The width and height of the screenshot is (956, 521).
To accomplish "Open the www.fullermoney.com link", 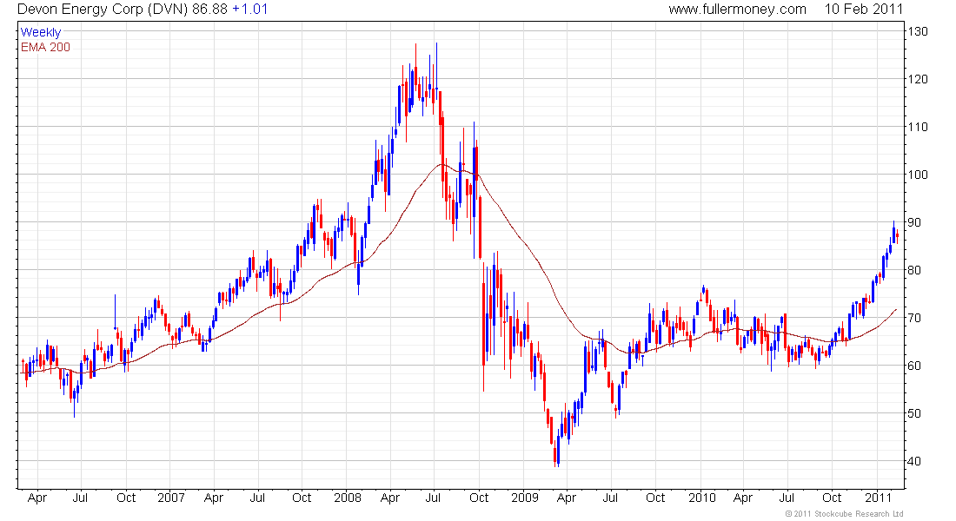I will pos(737,10).
